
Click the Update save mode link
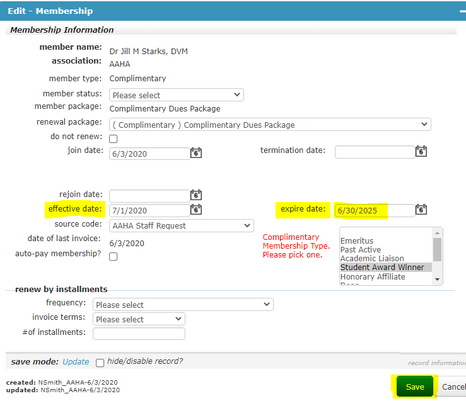pyautogui.click(x=76, y=362)
